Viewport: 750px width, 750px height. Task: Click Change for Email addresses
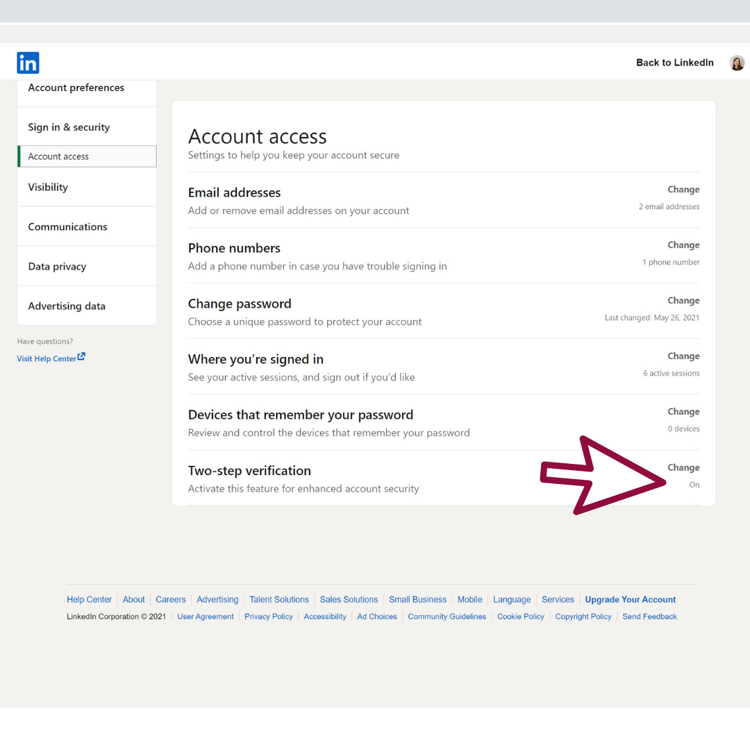pyautogui.click(x=683, y=190)
